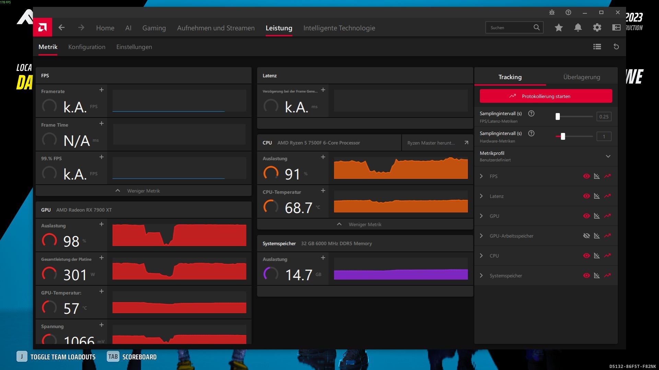The image size is (659, 370).
Task: Click the FPS row graph icon
Action: point(597,176)
